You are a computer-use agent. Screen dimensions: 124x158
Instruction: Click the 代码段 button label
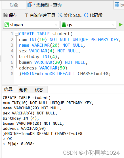(96, 15)
